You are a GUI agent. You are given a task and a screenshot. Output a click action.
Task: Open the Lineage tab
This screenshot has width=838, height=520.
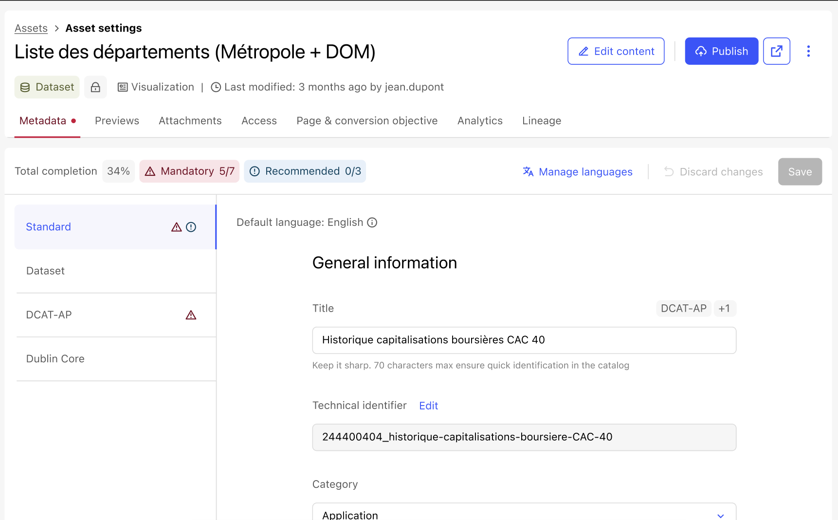tap(542, 121)
